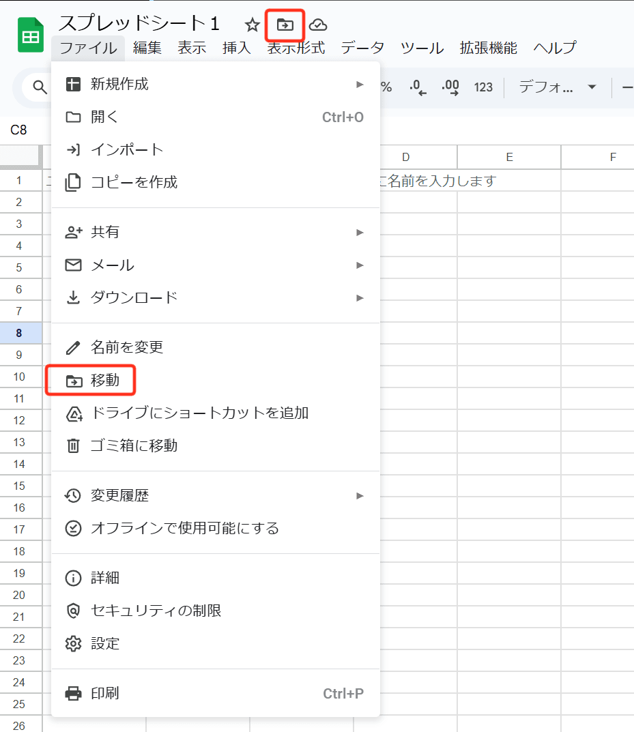Increase decimal places with the .00 icon
Viewport: 634px width, 732px height.
450,87
